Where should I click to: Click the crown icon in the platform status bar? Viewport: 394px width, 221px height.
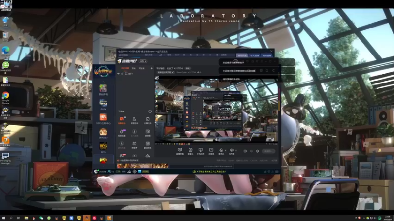(x=129, y=172)
